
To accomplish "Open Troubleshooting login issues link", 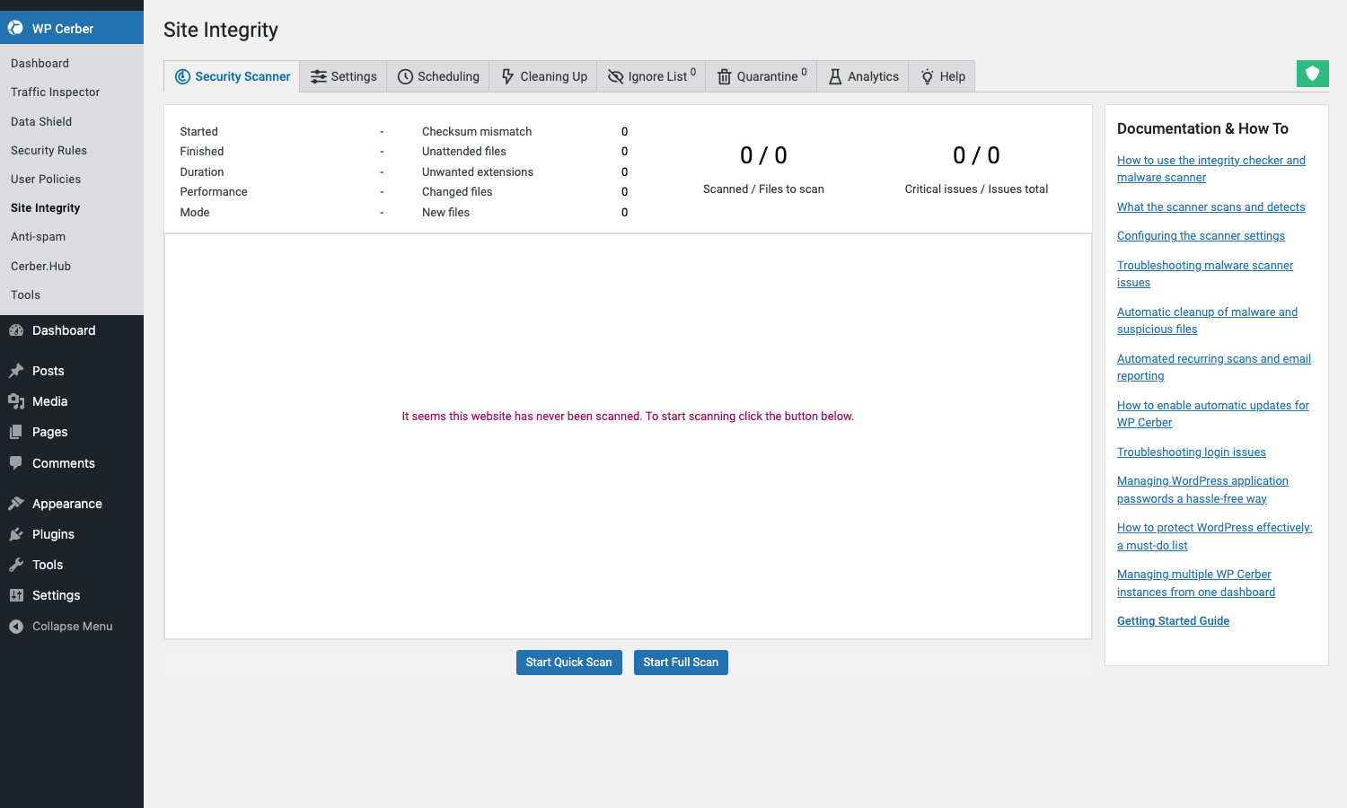I will point(1192,452).
